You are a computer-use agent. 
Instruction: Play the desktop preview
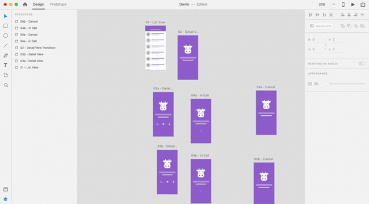point(353,5)
